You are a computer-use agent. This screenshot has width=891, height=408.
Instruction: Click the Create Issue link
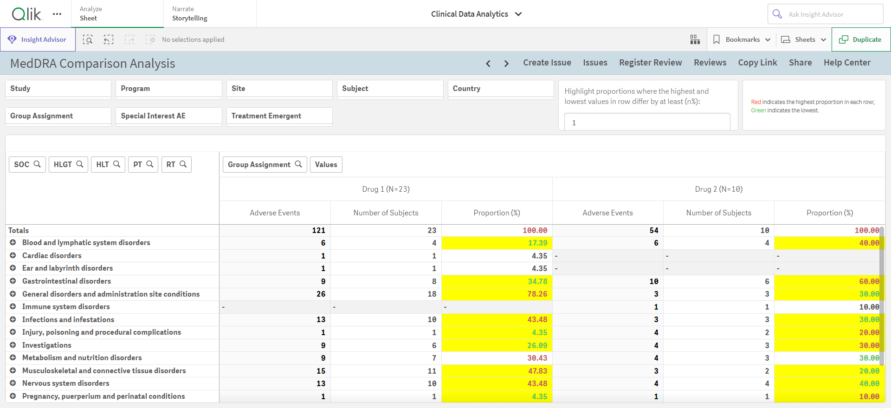pos(547,63)
